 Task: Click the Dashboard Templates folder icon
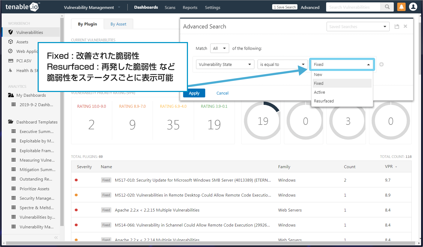pos(11,122)
